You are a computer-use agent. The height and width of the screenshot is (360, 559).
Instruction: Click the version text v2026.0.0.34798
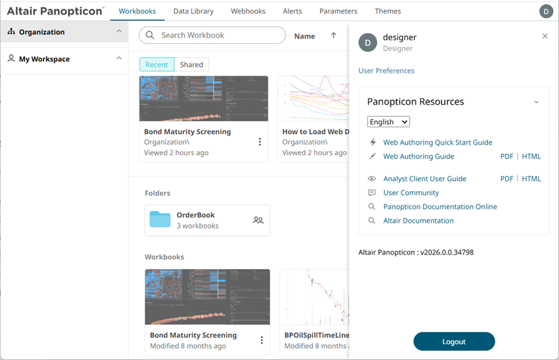[447, 252]
